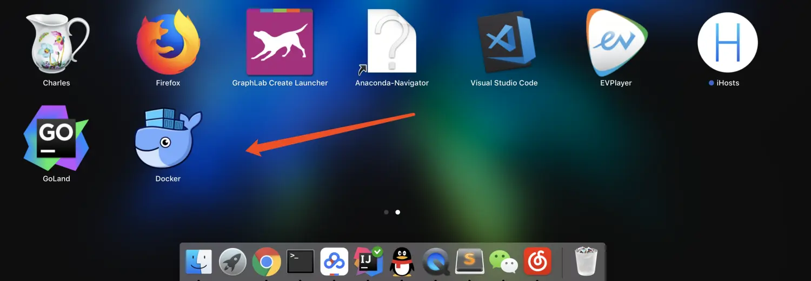Open Sublime Text from the Dock
This screenshot has height=281, width=811.
pos(469,262)
